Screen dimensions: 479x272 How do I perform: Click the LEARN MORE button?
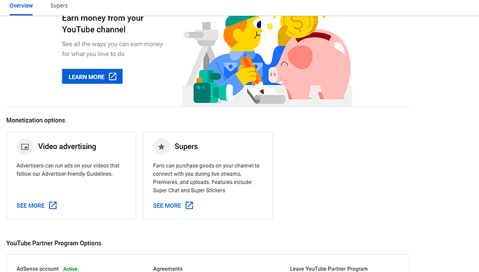tap(92, 76)
